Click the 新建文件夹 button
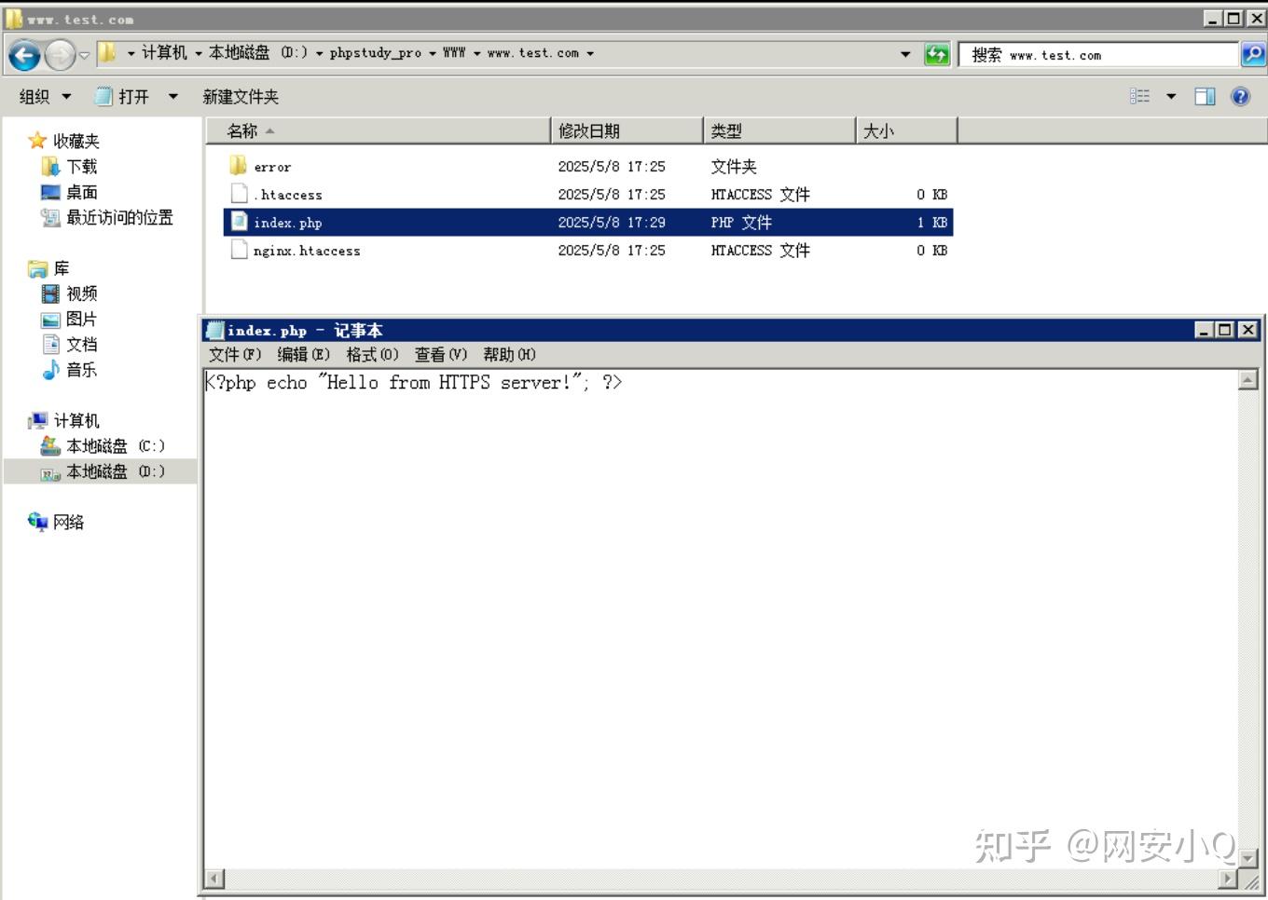The width and height of the screenshot is (1268, 900). point(239,96)
